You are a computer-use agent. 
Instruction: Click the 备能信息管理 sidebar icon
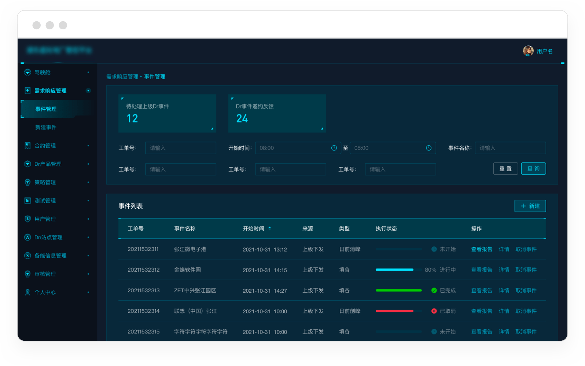27,256
